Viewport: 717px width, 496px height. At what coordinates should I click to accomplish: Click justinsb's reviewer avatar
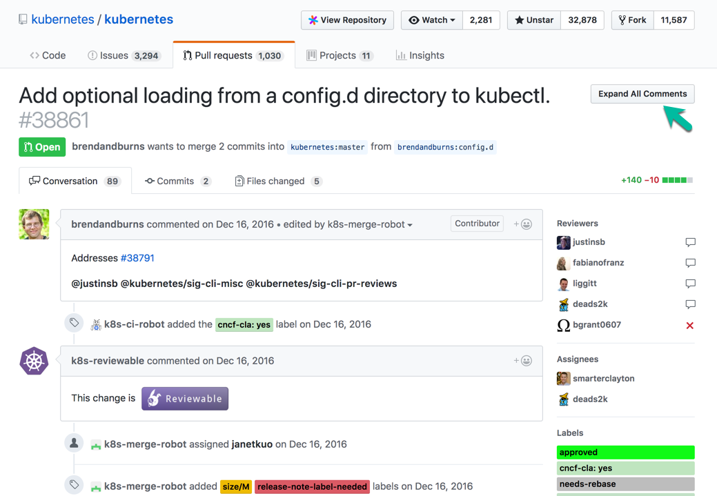[x=563, y=242]
